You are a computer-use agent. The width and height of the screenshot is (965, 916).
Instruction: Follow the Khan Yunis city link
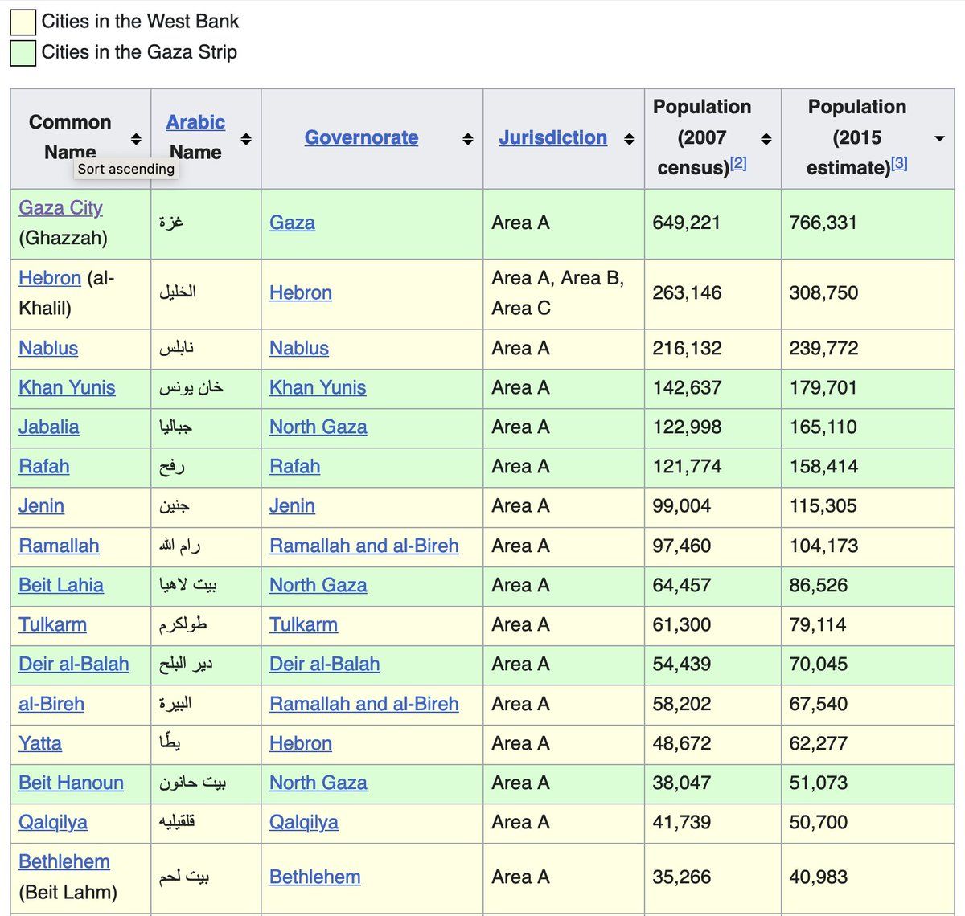(x=67, y=387)
